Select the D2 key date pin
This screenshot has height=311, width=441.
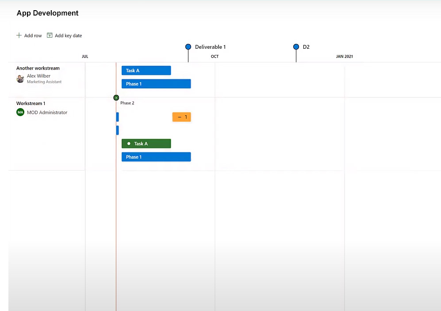click(x=296, y=47)
